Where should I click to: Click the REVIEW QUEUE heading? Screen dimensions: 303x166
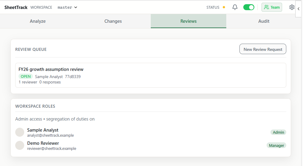(x=31, y=49)
